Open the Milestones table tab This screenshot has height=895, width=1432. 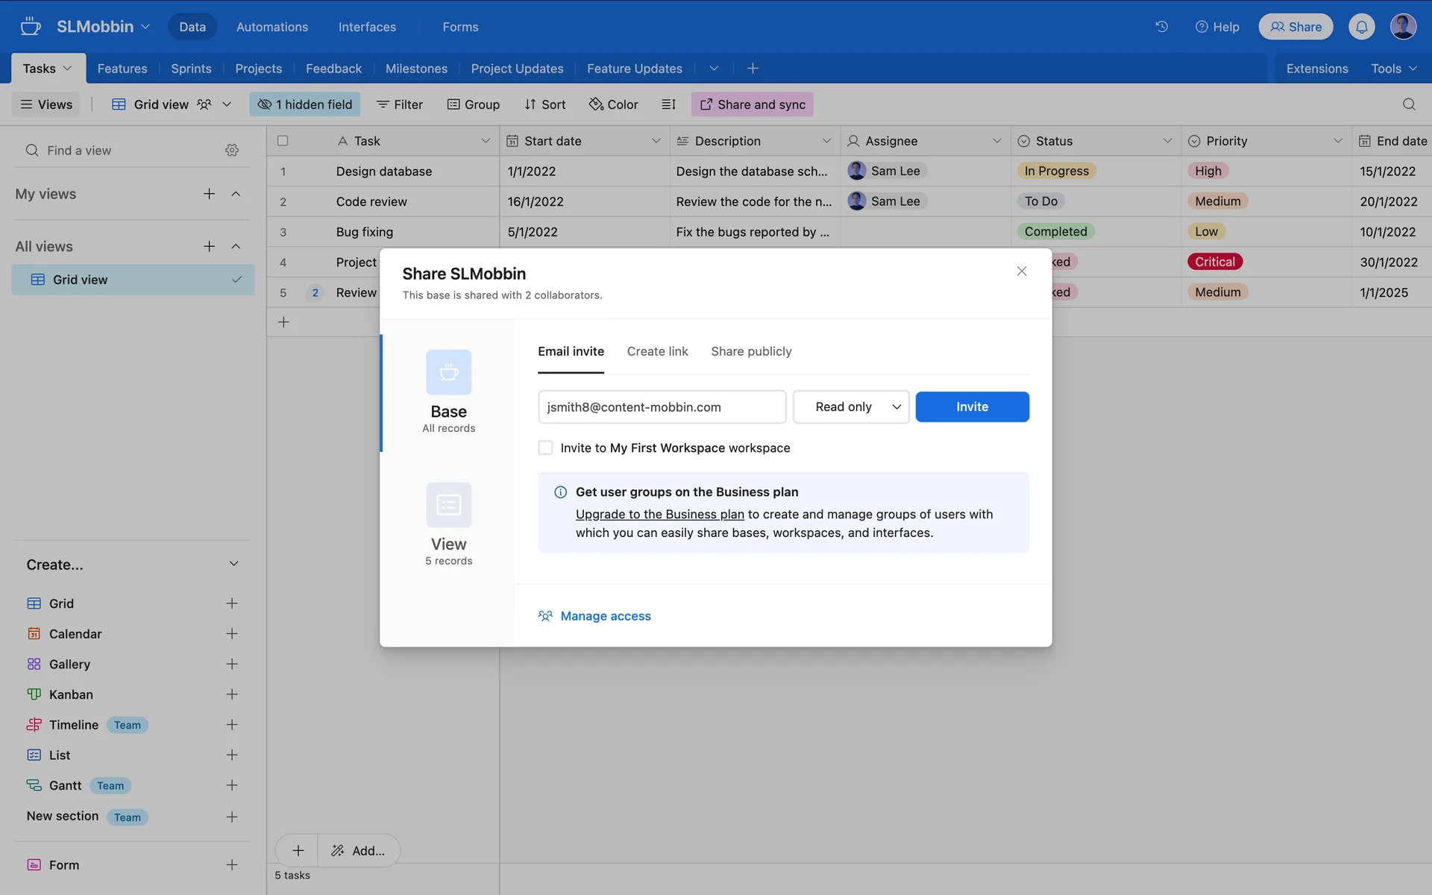point(416,69)
